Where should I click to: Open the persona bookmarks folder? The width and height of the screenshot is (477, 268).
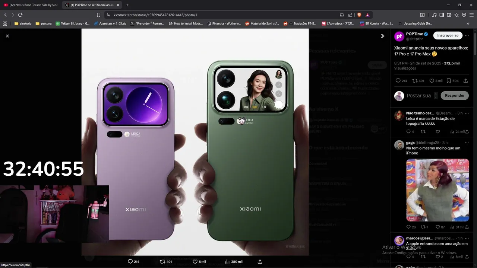(44, 23)
